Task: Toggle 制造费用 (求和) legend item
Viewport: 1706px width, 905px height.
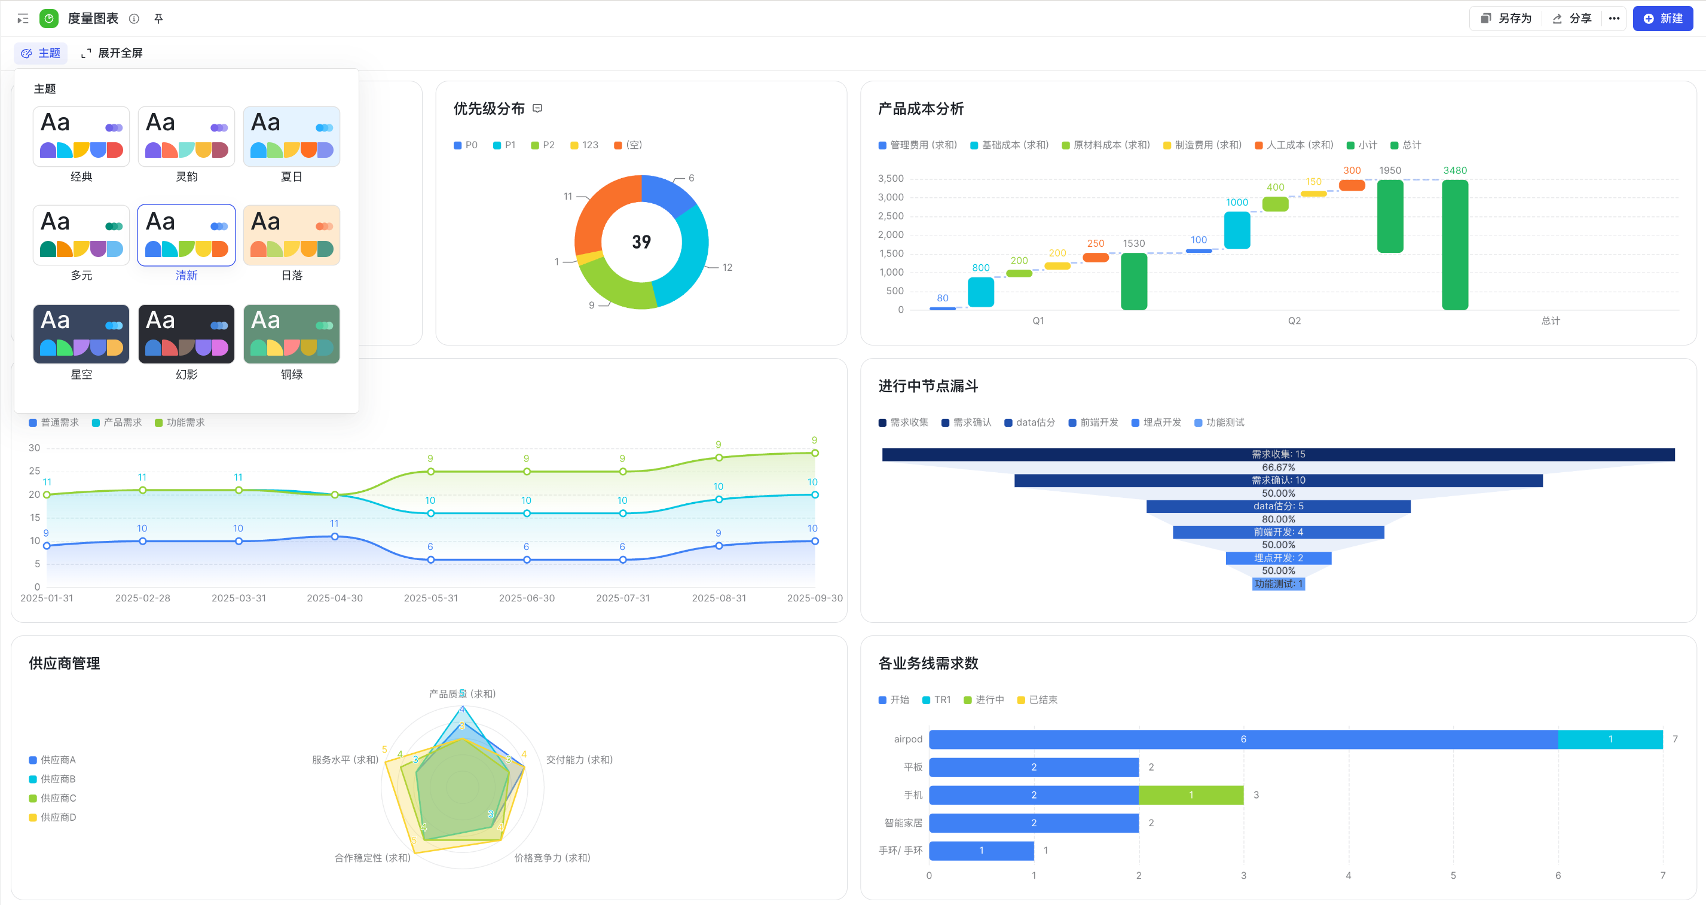Action: (x=1202, y=145)
